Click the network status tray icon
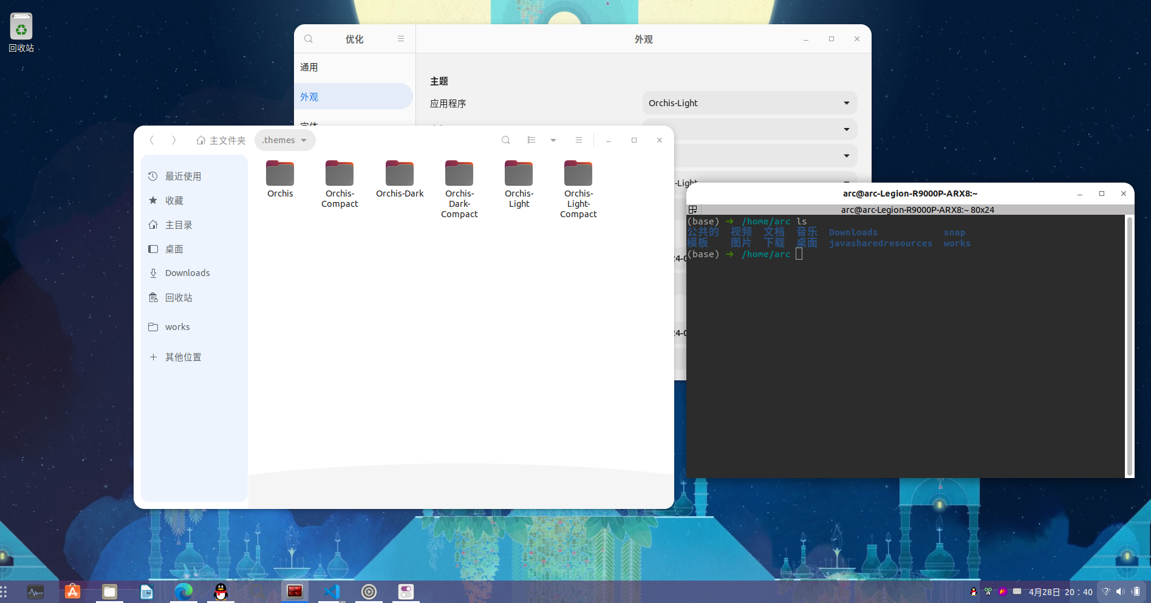Image resolution: width=1151 pixels, height=603 pixels. pos(1106,591)
